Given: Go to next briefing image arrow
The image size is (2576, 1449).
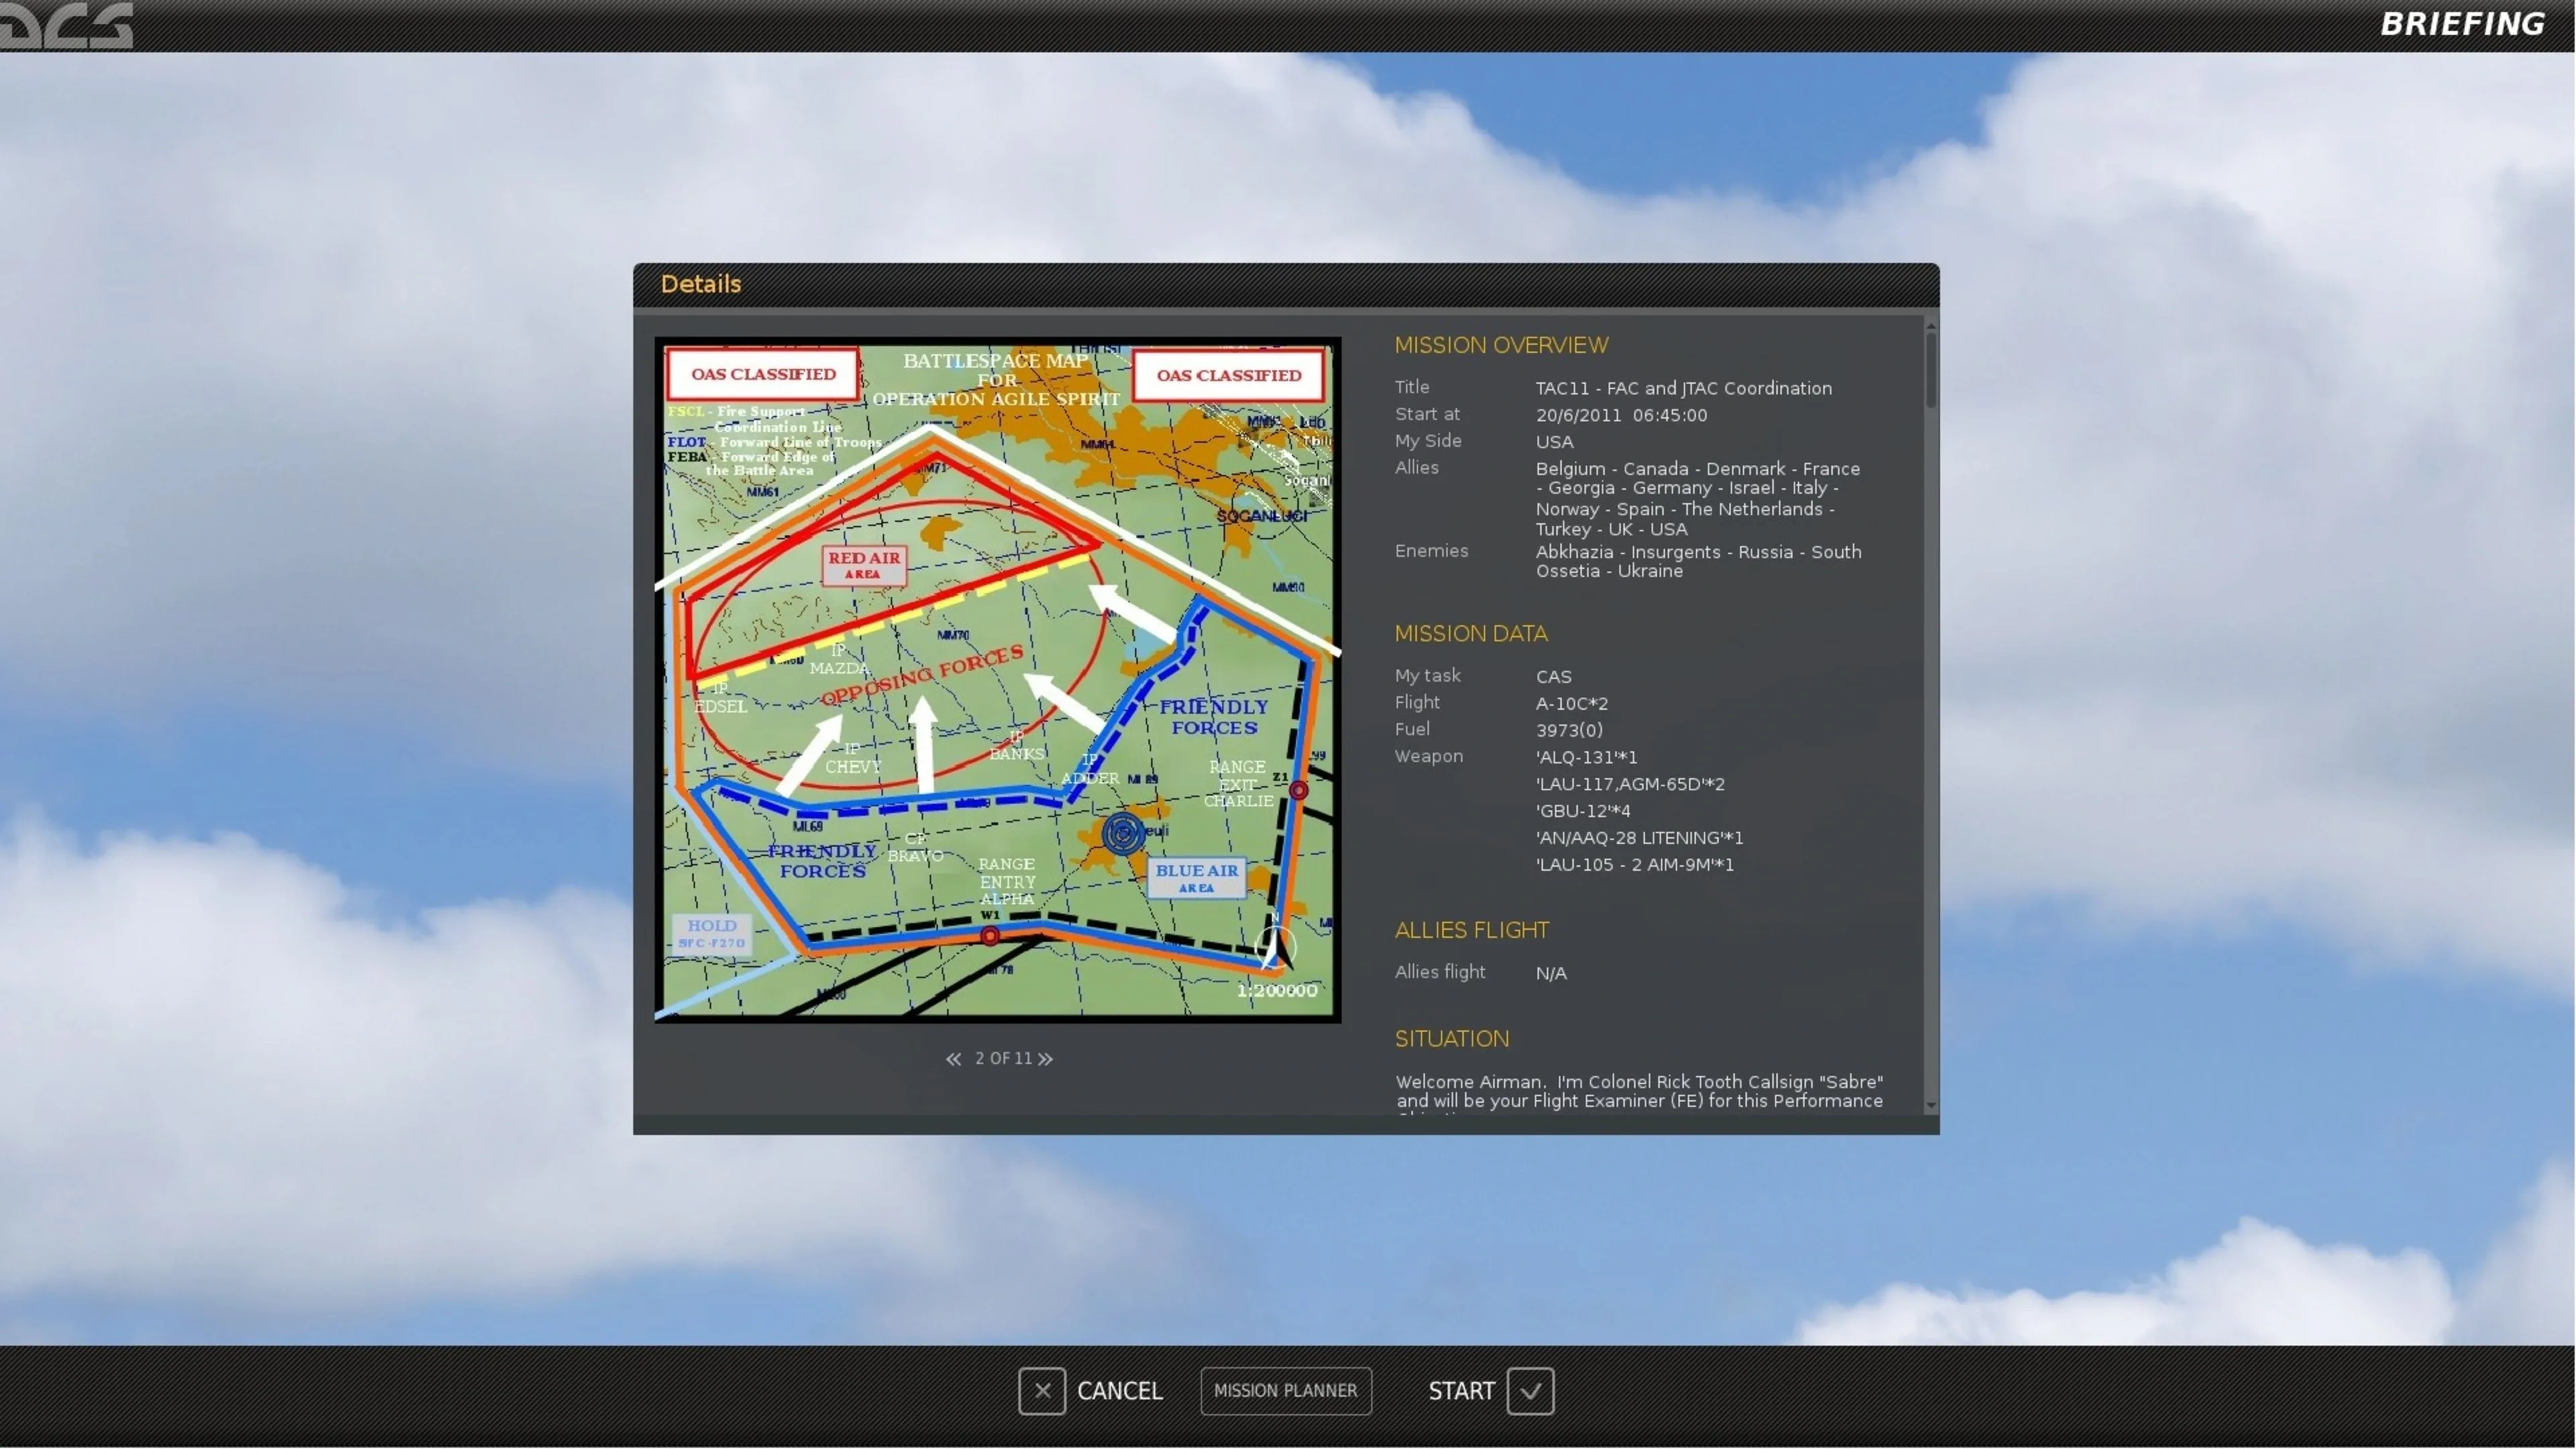Looking at the screenshot, I should pyautogui.click(x=1045, y=1059).
